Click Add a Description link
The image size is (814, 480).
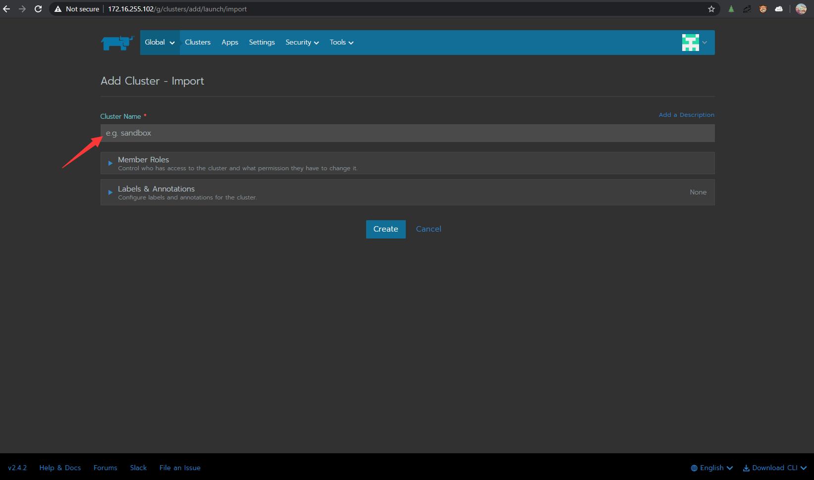(x=686, y=115)
